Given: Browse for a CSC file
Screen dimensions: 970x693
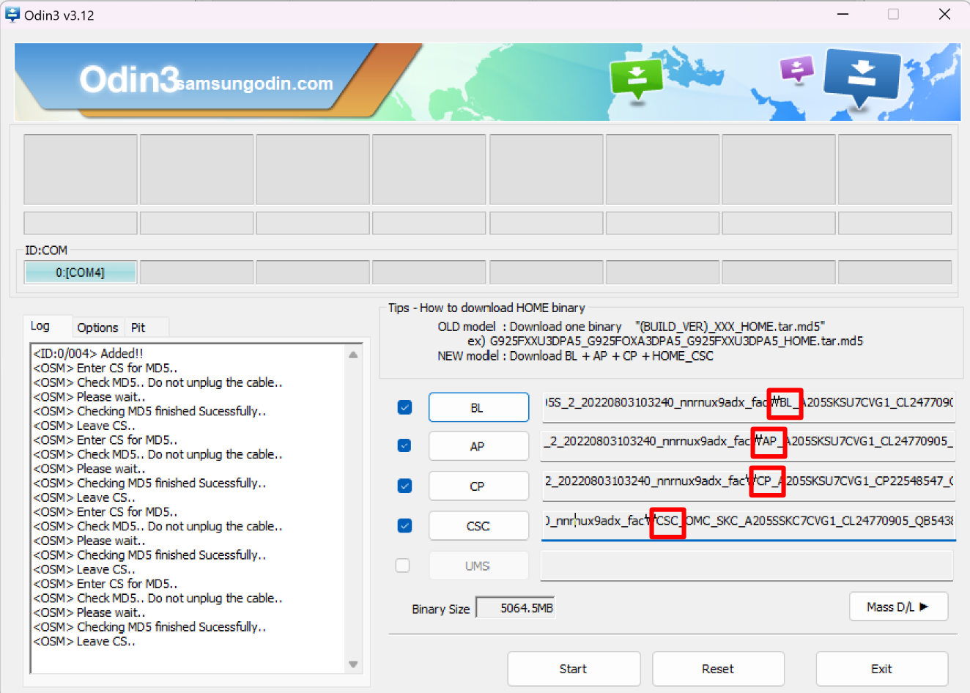Looking at the screenshot, I should pos(478,526).
